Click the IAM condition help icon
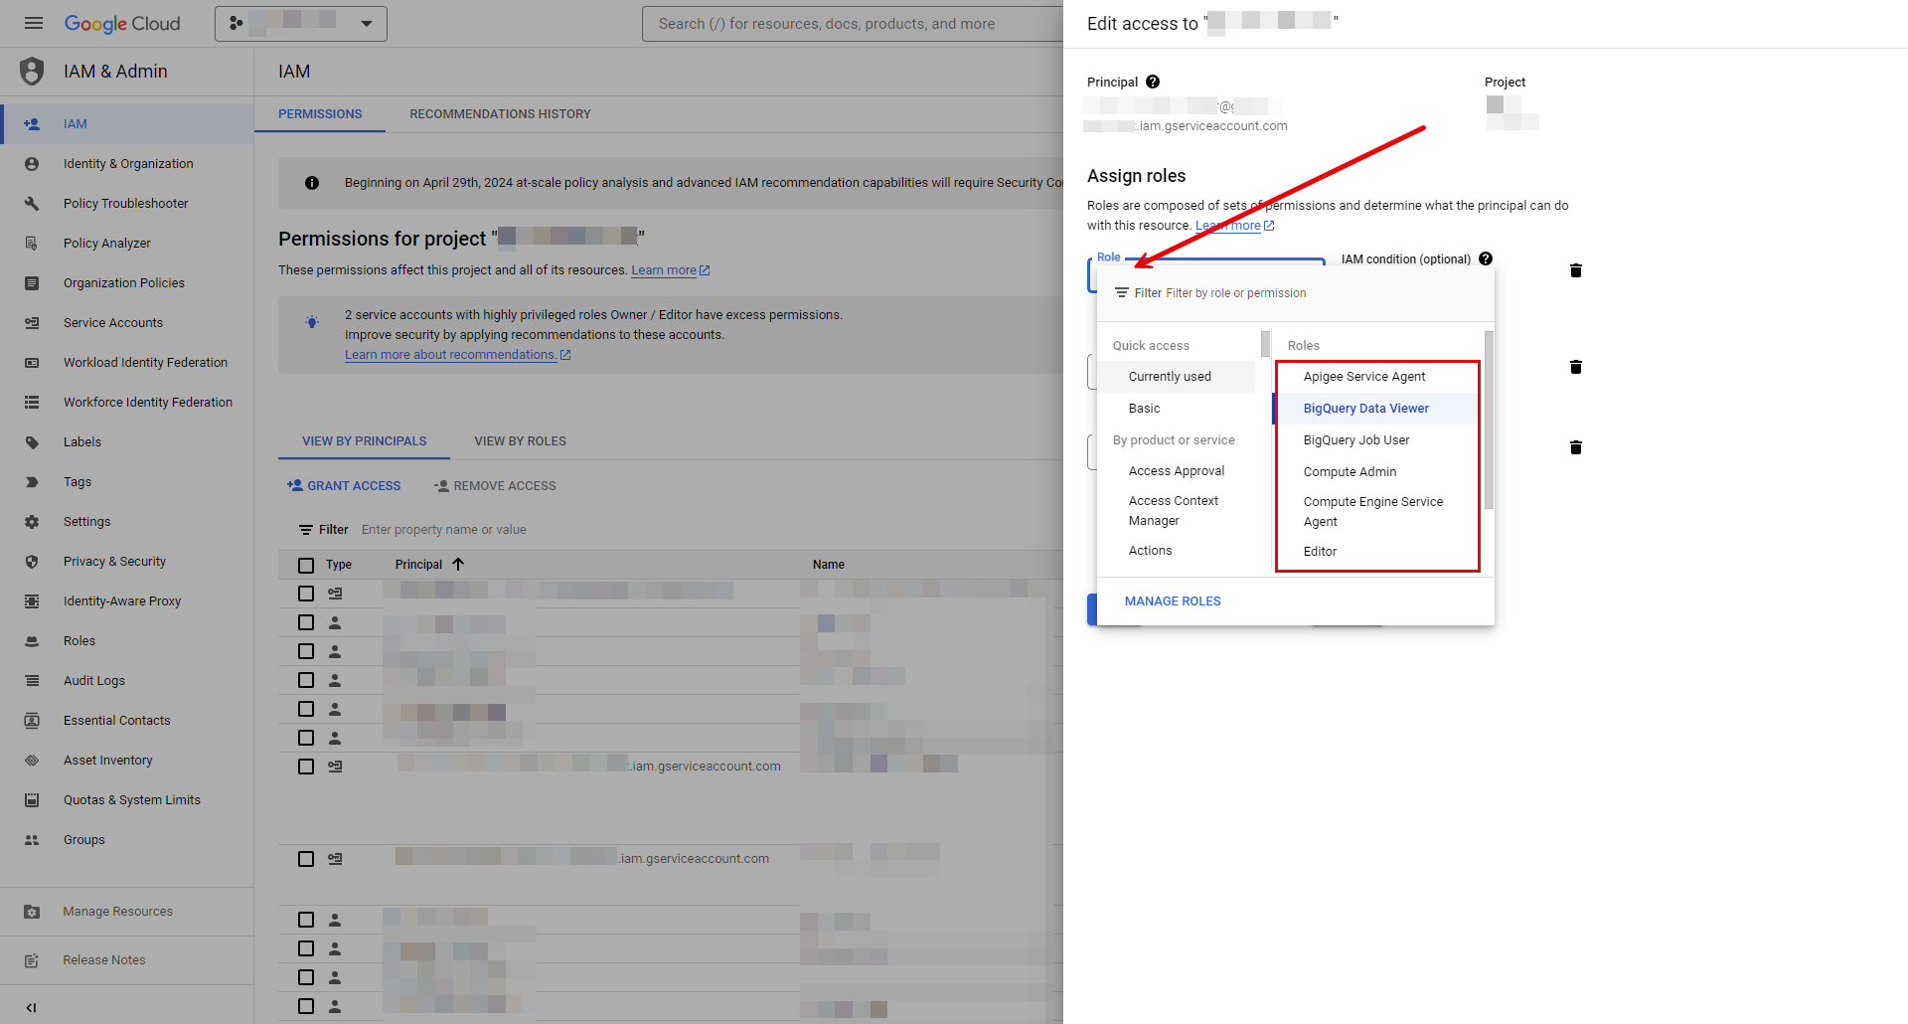 [1486, 258]
